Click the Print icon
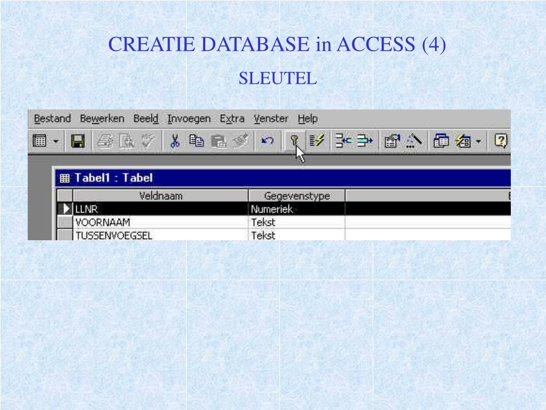This screenshot has width=546, height=410. tap(105, 141)
